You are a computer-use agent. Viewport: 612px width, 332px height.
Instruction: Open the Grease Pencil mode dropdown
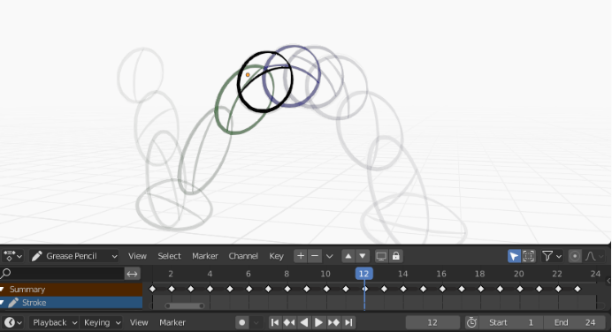tap(73, 256)
